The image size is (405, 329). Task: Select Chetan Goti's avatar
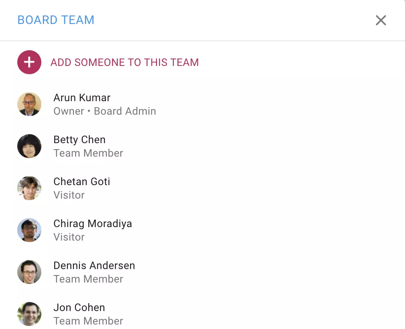click(x=29, y=188)
